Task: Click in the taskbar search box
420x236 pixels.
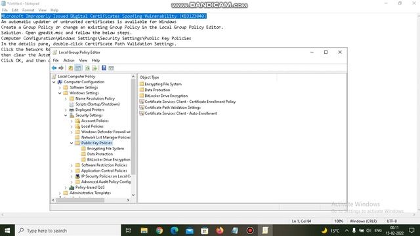Action: (x=68, y=230)
